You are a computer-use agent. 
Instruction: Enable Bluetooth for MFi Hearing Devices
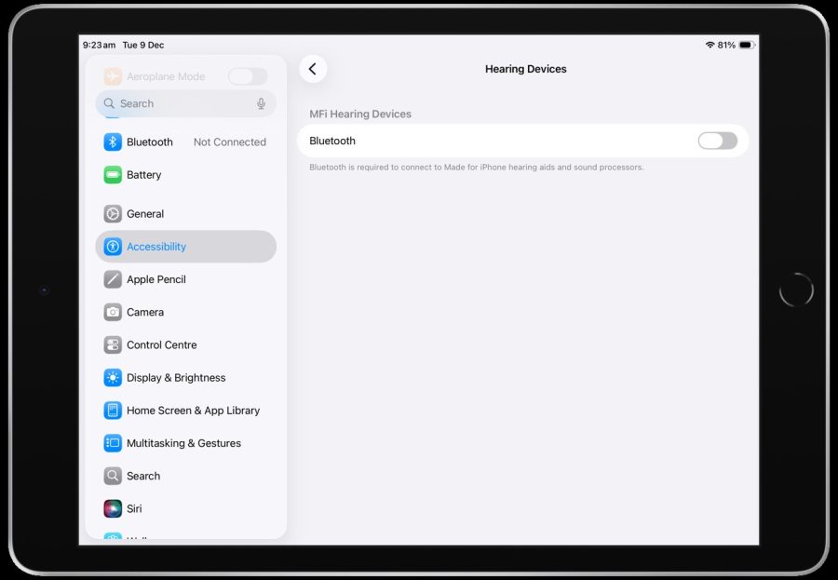pos(717,141)
